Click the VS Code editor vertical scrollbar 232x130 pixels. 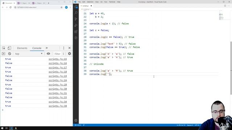coord(231,68)
